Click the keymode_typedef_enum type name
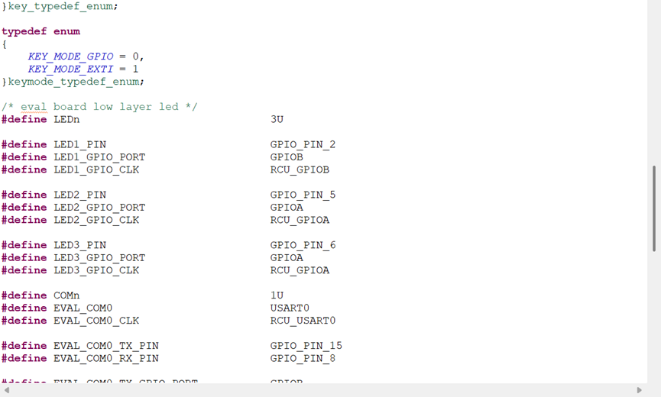The height and width of the screenshot is (397, 661). [76, 82]
